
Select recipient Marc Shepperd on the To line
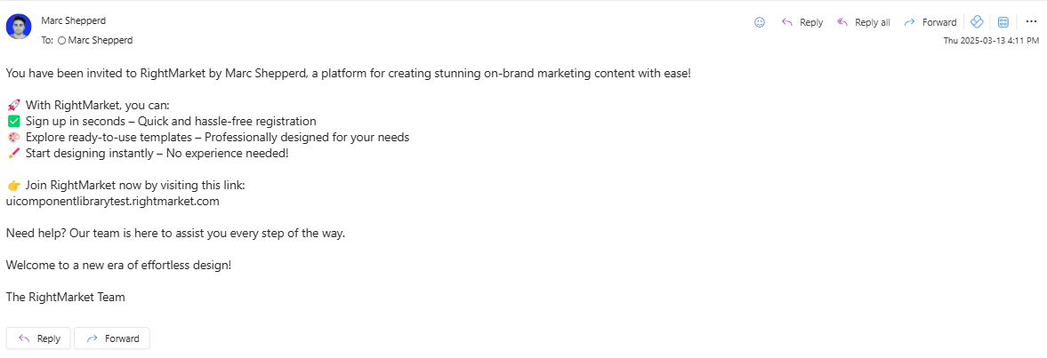point(101,40)
